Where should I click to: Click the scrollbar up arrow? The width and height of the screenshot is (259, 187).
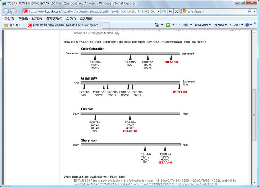coord(255,32)
